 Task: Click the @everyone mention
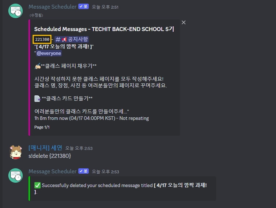point(49,53)
